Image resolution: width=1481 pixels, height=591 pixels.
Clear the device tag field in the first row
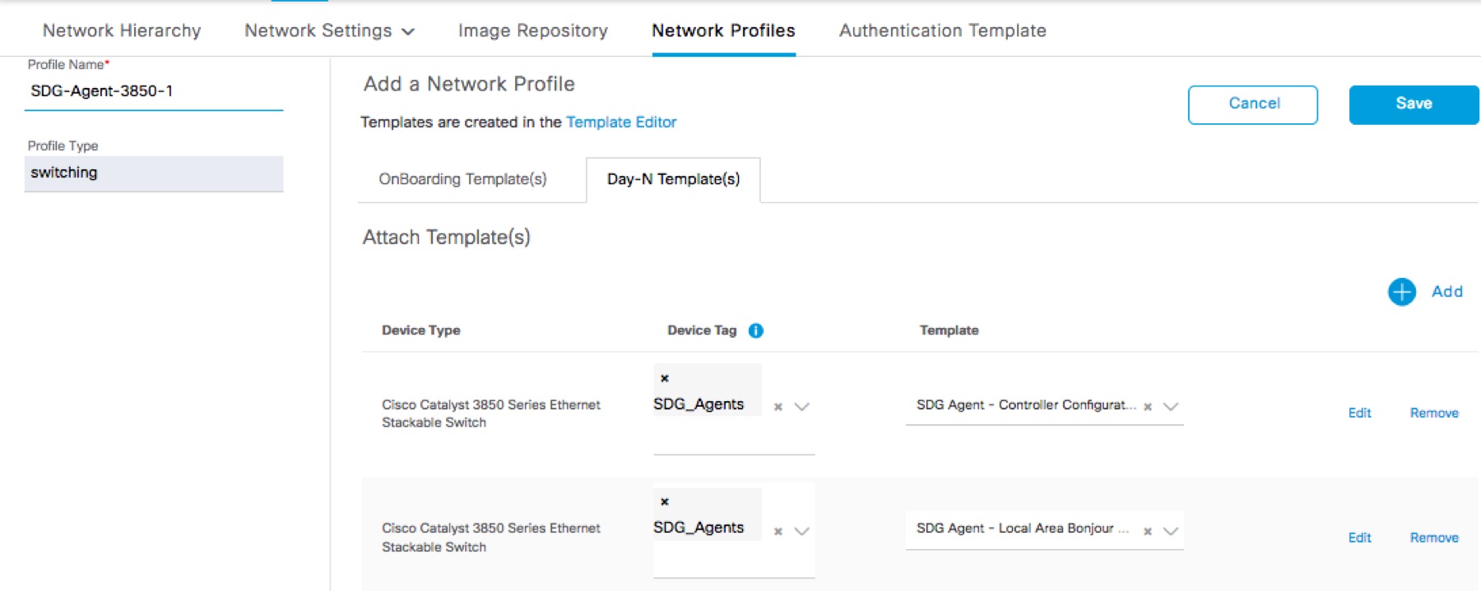click(777, 406)
